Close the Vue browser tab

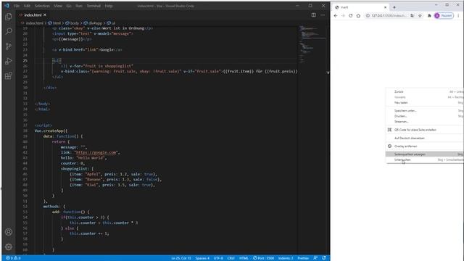tap(385, 7)
